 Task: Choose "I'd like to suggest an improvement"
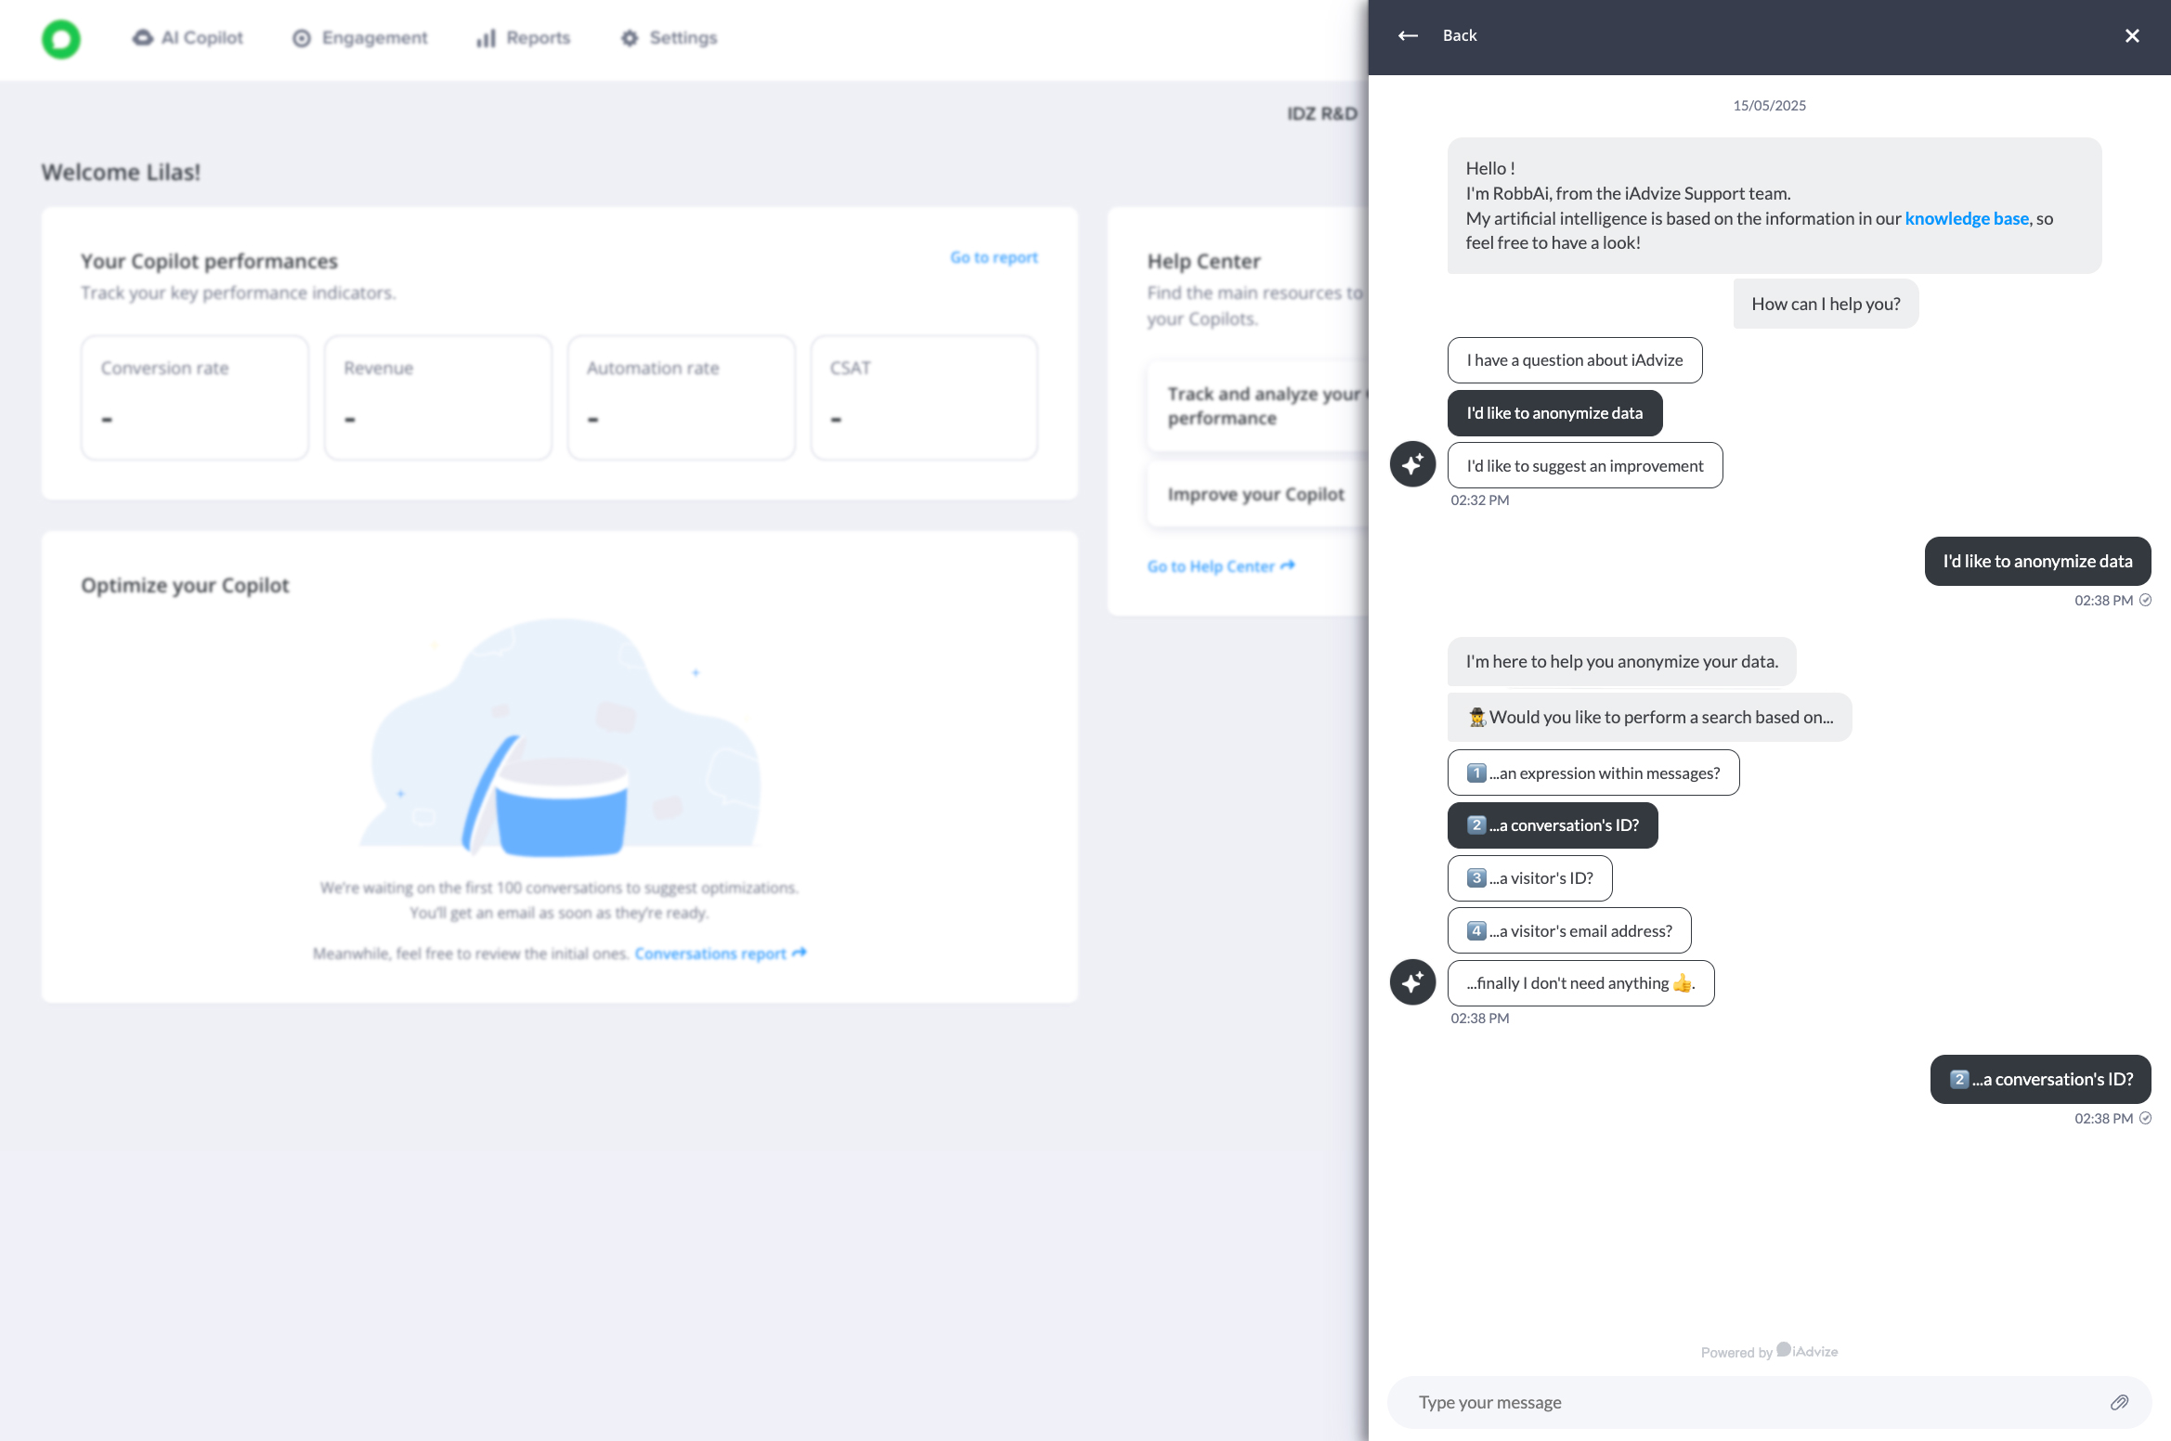1584,465
